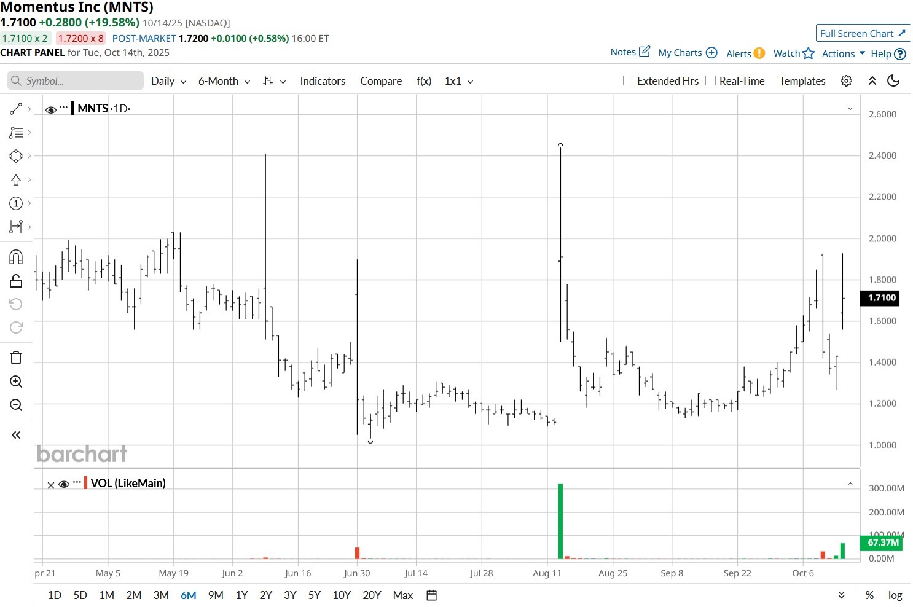Toggle MNTS main series visibility eye
This screenshot has width=913, height=607.
click(x=51, y=109)
